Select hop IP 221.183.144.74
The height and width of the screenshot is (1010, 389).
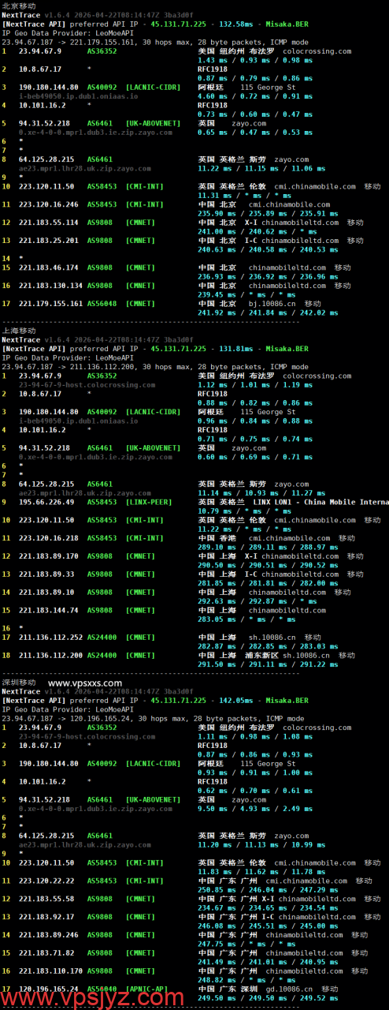point(49,611)
